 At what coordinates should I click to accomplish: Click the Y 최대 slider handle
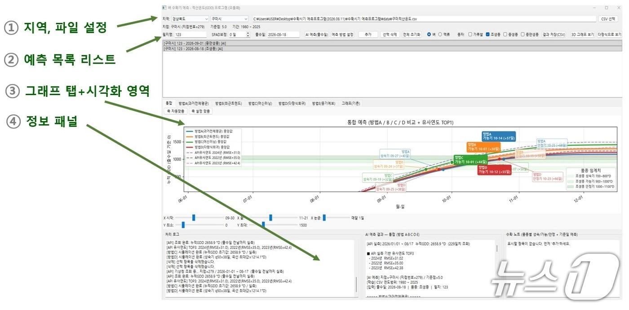[263, 225]
